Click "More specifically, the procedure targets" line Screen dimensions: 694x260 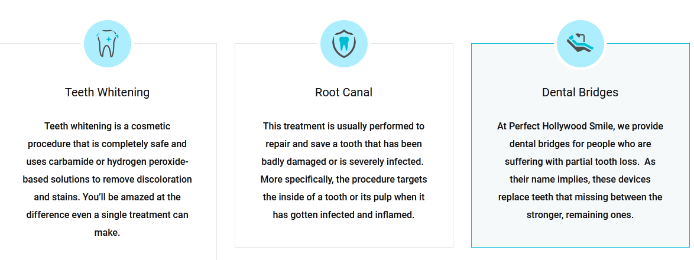pos(344,180)
